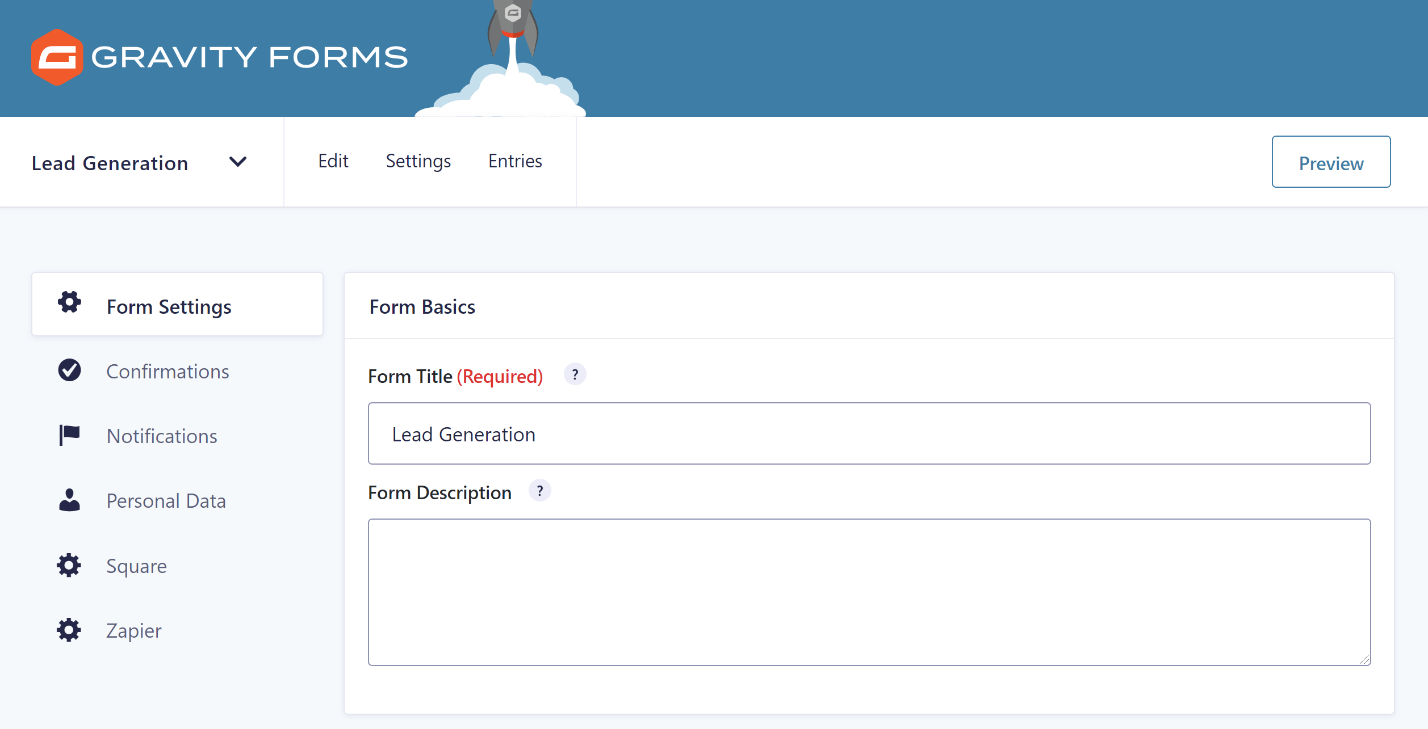Click the Form Description label
The image size is (1428, 729).
click(439, 493)
